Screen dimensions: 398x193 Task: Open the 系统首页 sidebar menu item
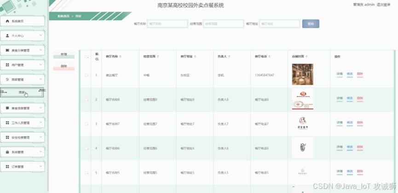coord(23,21)
